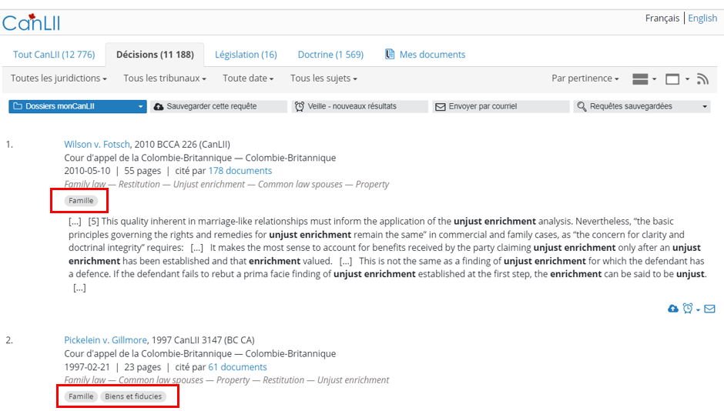Expand the Toutes les juridictions filter

pyautogui.click(x=59, y=79)
